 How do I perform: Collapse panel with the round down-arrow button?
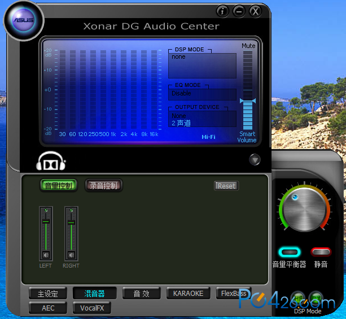pyautogui.click(x=255, y=159)
